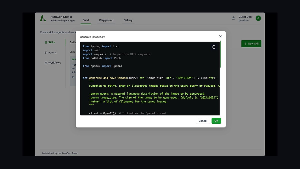Click inside the code editor area

click(x=150, y=79)
